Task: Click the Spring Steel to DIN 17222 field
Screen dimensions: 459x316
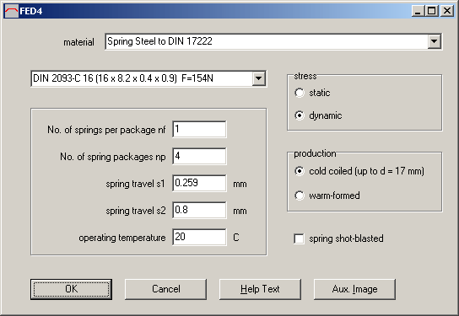Action: [x=267, y=41]
